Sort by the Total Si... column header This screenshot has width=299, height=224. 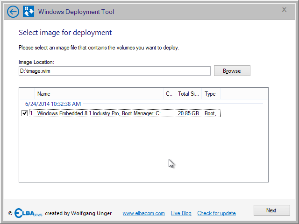coord(188,94)
